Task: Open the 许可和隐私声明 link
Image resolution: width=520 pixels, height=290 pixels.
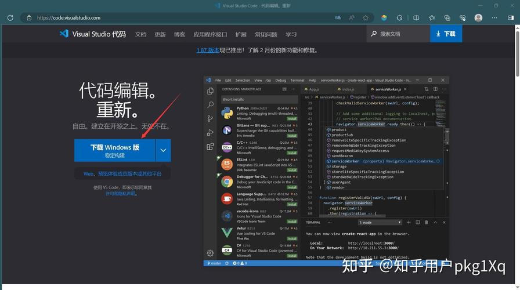Action: click(x=120, y=194)
